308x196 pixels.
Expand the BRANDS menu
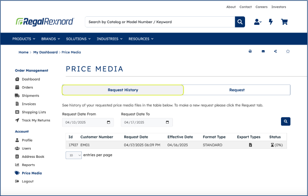(x=51, y=39)
